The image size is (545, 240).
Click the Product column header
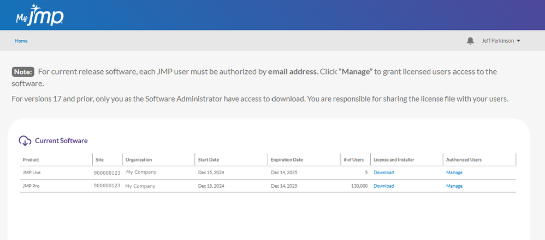(x=31, y=159)
